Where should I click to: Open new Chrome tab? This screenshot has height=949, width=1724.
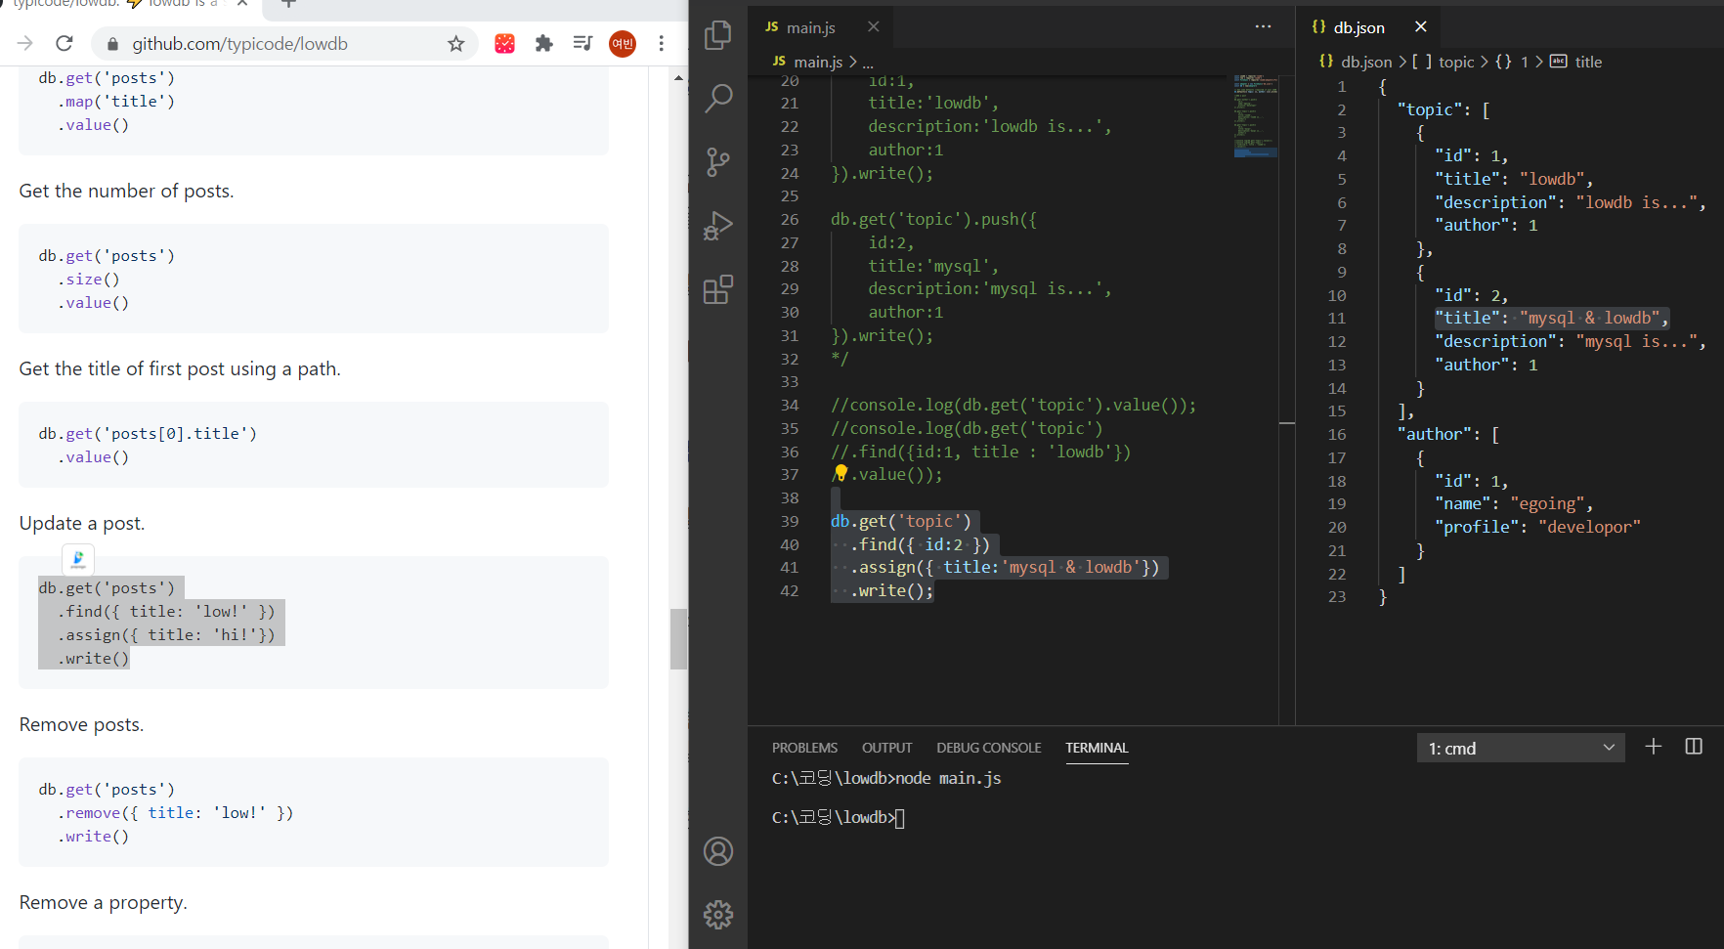[288, 4]
